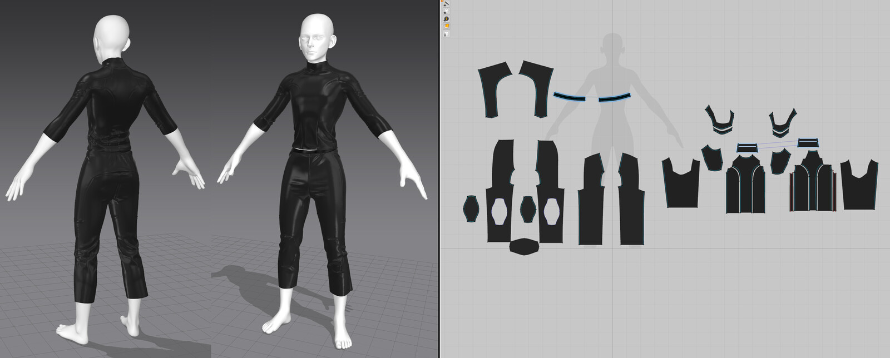Image resolution: width=890 pixels, height=358 pixels.
Task: Toggle the sewing display needle icon
Action: pyautogui.click(x=446, y=4)
